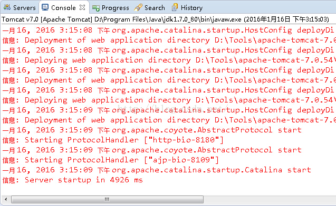
Task: Click the first 'Deployment of web application' line
Action: (x=169, y=40)
